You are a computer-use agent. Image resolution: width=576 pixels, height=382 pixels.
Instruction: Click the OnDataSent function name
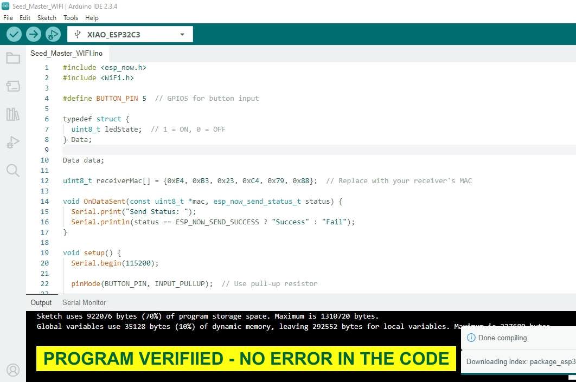tap(104, 201)
